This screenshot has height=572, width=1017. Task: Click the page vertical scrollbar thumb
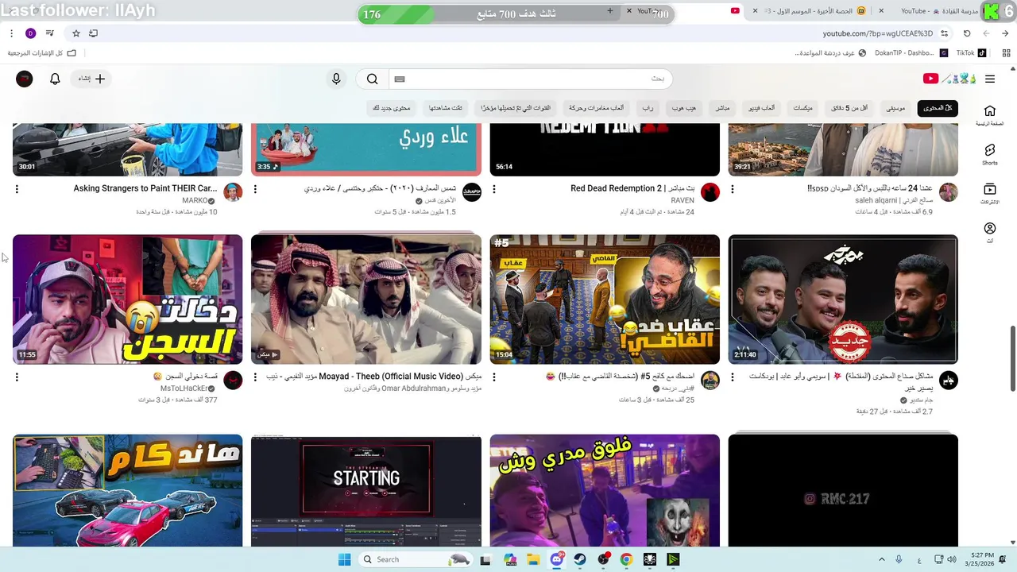(1012, 357)
